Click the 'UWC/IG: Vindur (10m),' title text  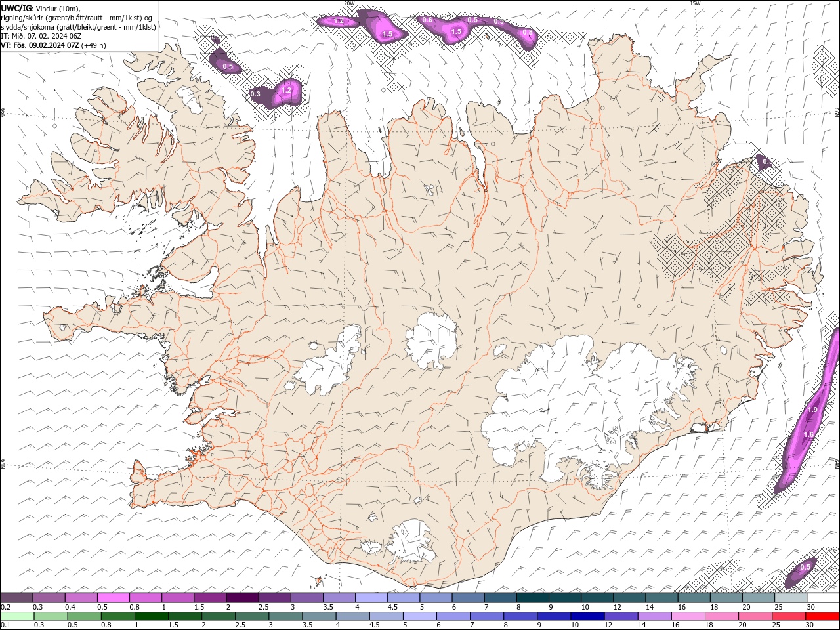coord(41,8)
